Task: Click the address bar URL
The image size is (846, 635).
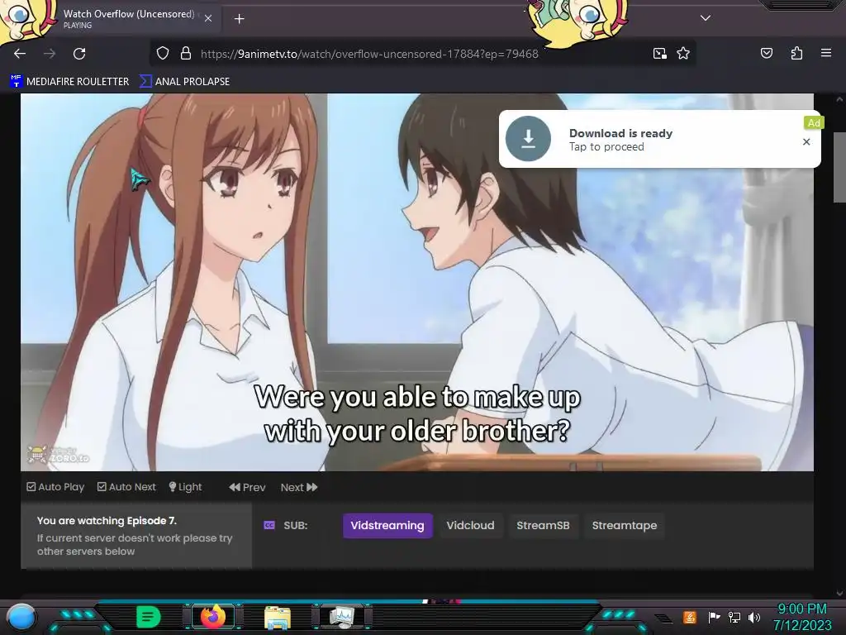Action: click(369, 54)
